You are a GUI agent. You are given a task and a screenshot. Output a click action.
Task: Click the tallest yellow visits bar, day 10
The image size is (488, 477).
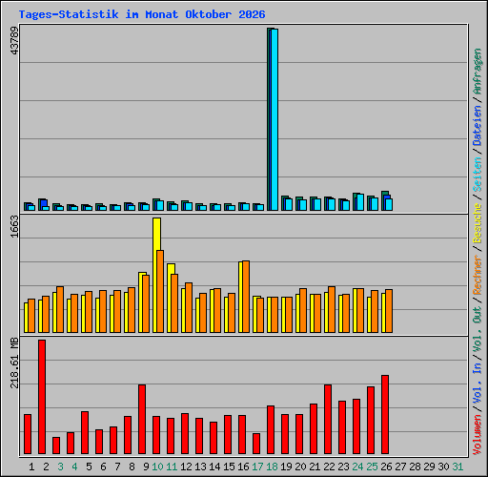(156, 275)
